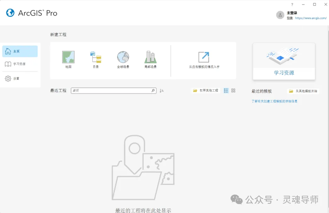Create a new Map (地图) project
Screen dimensions: 329x213
[x=68, y=60]
